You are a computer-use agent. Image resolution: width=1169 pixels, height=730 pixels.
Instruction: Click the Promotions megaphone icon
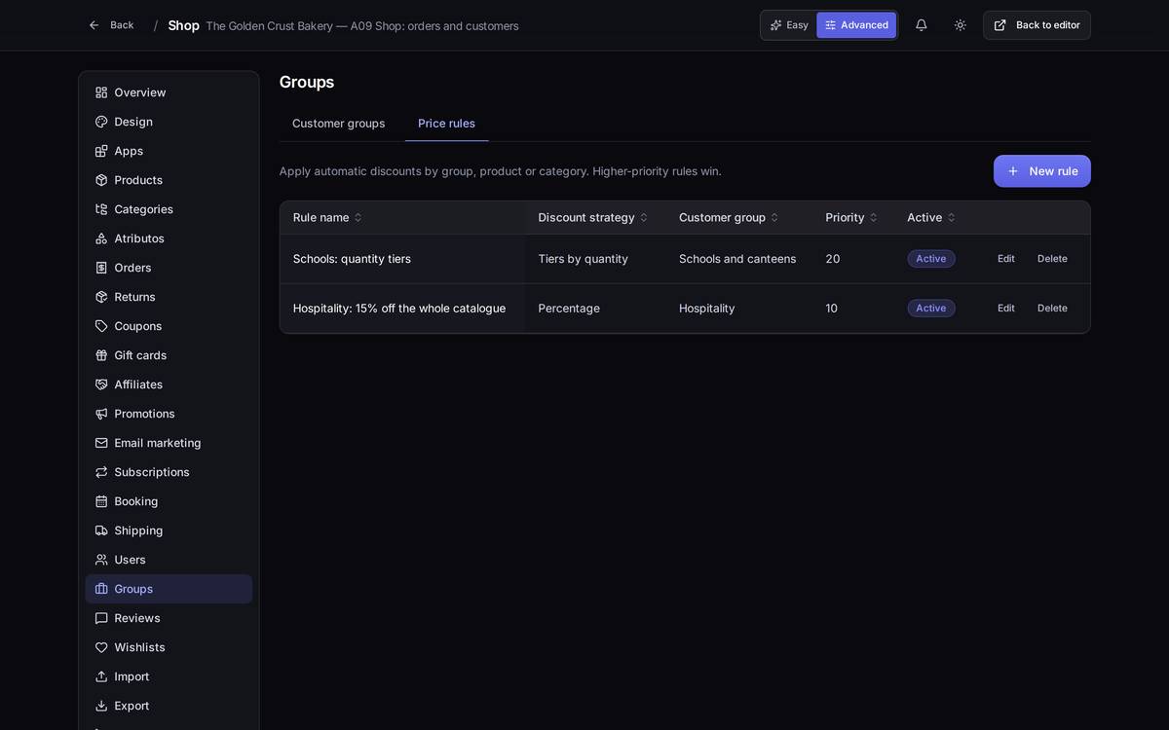(101, 414)
